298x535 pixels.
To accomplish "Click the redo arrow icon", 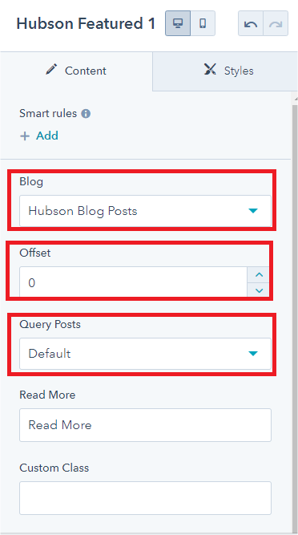I will 276,23.
